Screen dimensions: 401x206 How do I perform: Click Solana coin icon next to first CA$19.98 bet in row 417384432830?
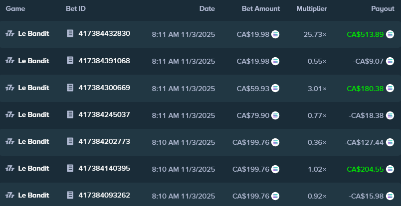pos(275,34)
